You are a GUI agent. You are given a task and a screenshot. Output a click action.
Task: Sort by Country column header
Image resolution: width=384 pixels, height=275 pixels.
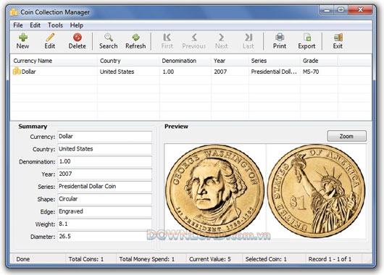tap(128, 61)
